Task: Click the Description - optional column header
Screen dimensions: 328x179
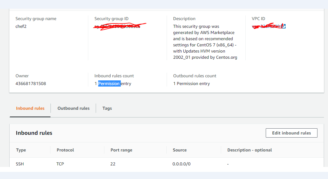Action: [x=250, y=150]
